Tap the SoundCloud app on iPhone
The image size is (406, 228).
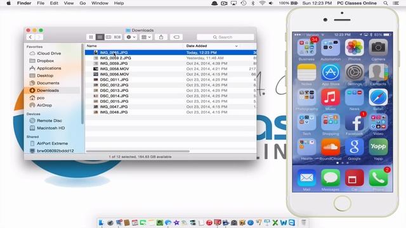point(331,147)
